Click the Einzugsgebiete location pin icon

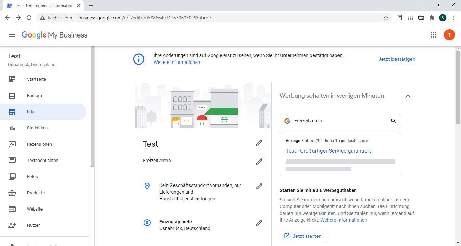pyautogui.click(x=147, y=223)
